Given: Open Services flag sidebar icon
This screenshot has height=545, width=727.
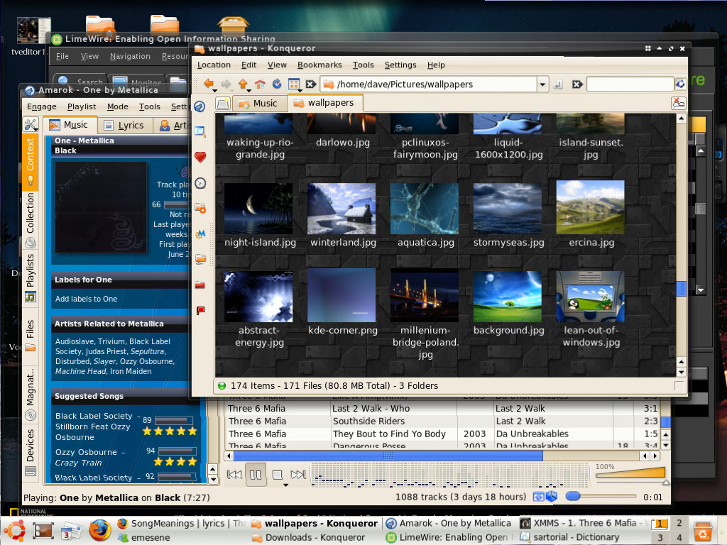Looking at the screenshot, I should pyautogui.click(x=199, y=310).
